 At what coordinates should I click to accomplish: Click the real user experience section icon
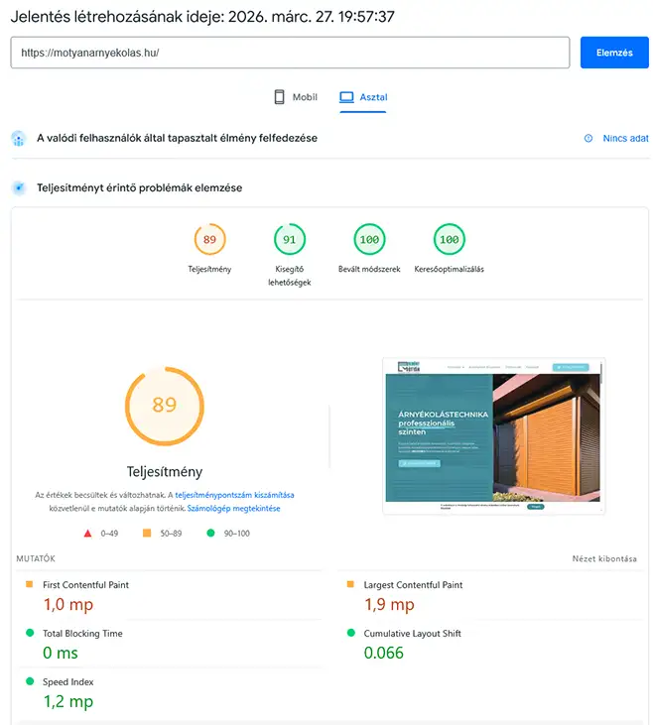coord(19,138)
